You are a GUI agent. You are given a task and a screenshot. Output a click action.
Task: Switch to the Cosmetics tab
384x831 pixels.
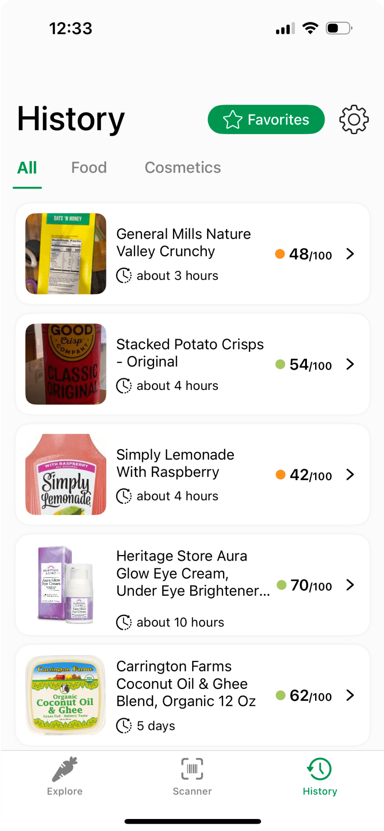pyautogui.click(x=183, y=168)
